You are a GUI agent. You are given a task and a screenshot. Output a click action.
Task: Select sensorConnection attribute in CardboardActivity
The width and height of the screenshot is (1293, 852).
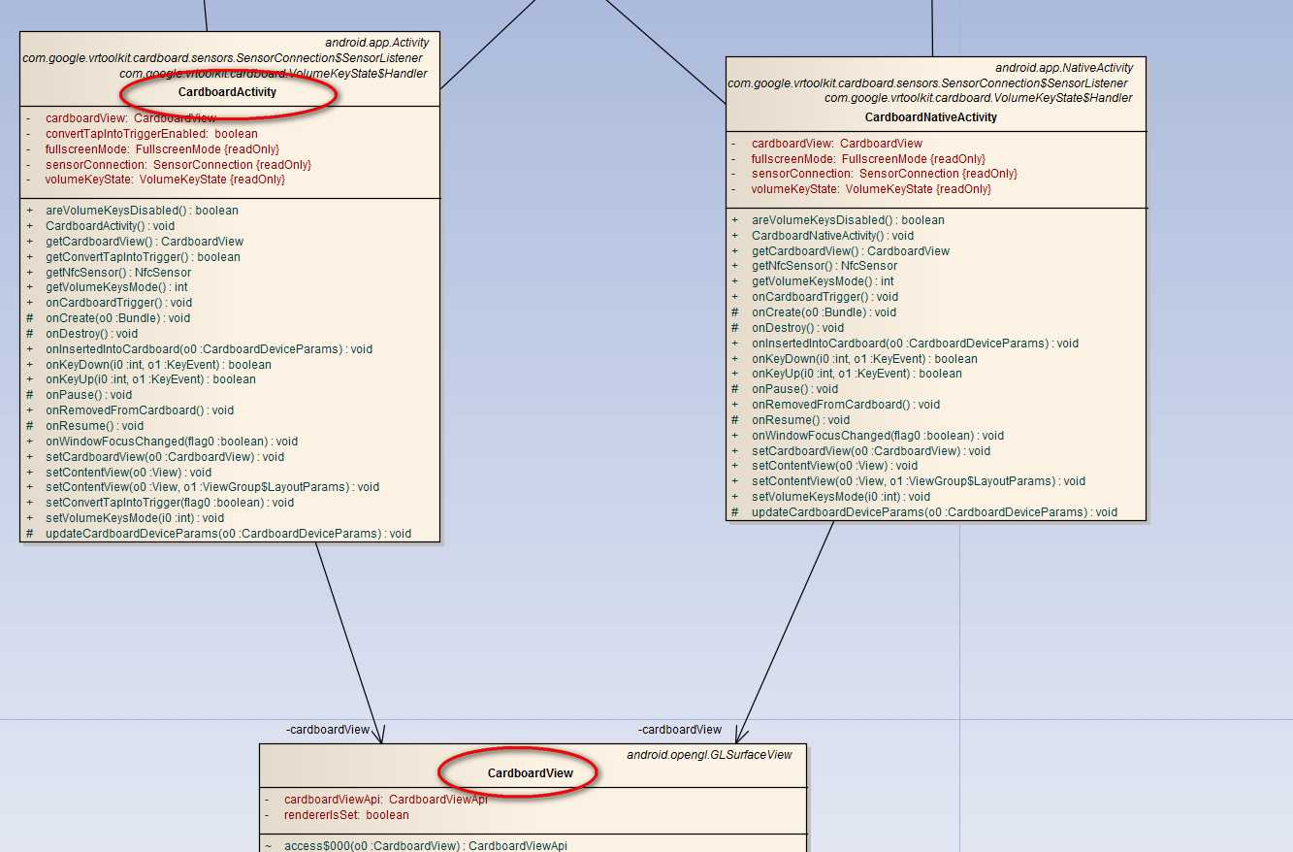coord(178,165)
